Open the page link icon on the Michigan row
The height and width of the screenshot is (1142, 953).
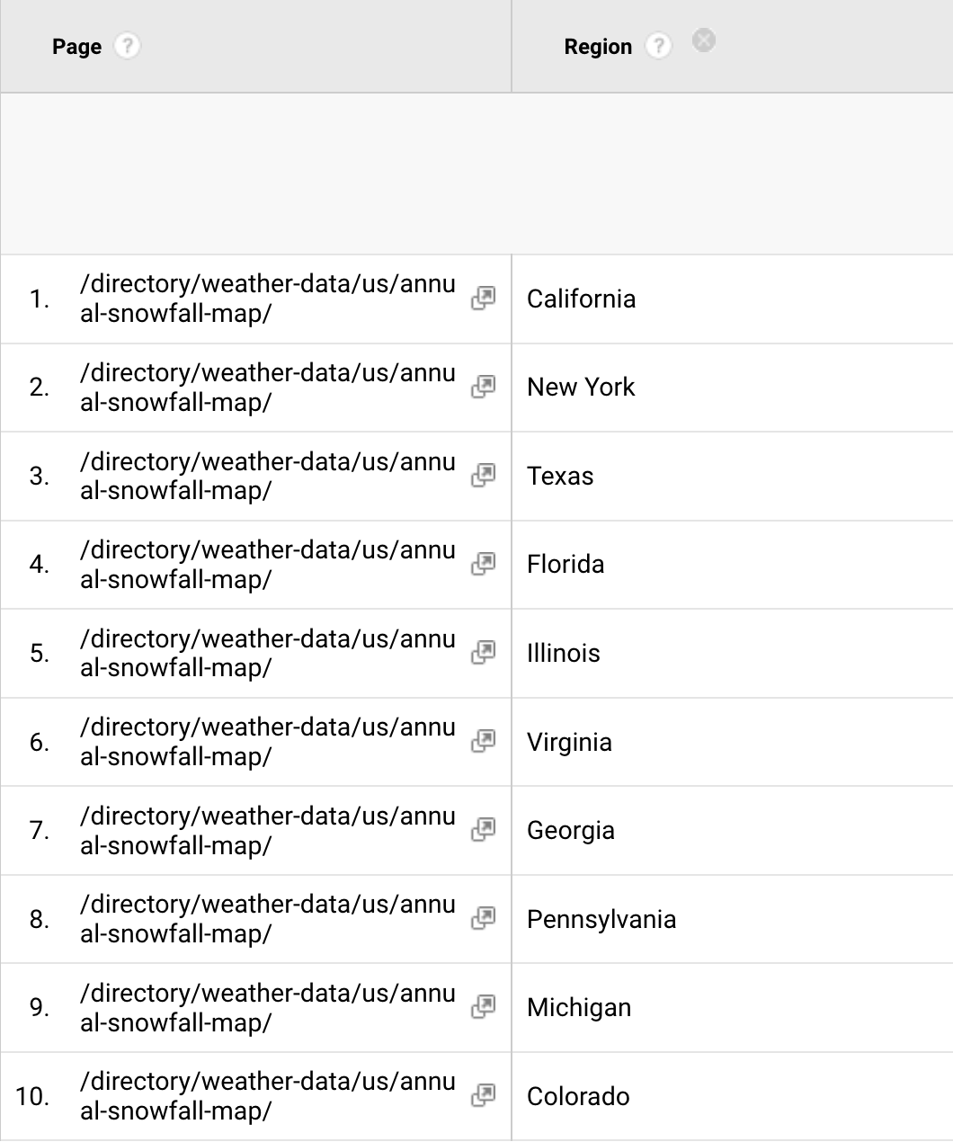(484, 1007)
